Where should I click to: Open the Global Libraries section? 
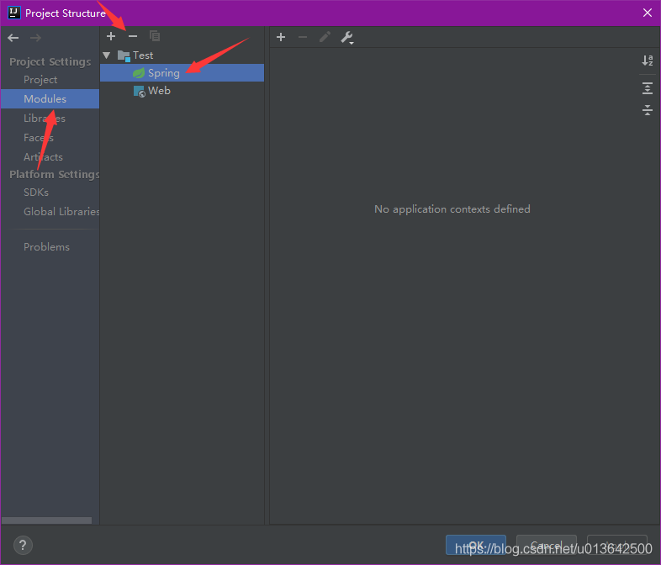(61, 212)
